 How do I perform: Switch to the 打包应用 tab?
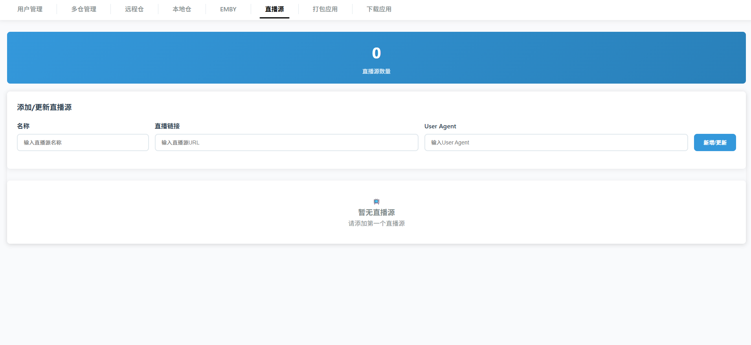click(325, 9)
